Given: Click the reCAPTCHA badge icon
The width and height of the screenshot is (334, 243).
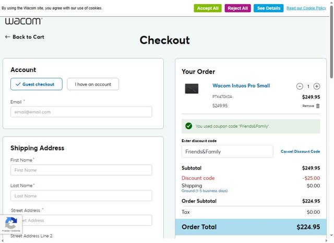Looking at the screenshot, I should pos(11,224).
